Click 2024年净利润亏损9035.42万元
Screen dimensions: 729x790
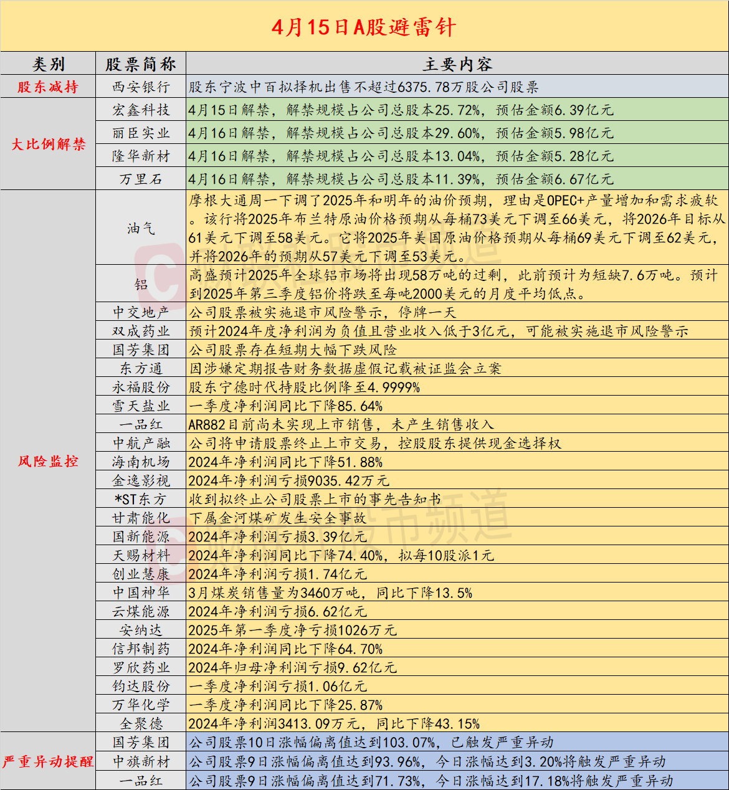pos(289,480)
